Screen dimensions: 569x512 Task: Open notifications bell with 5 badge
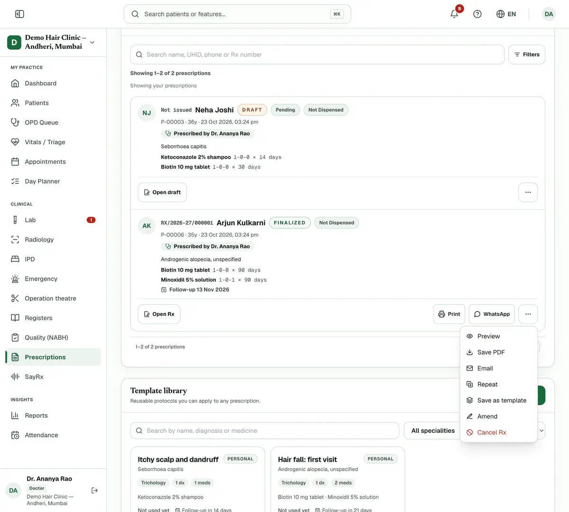[454, 14]
